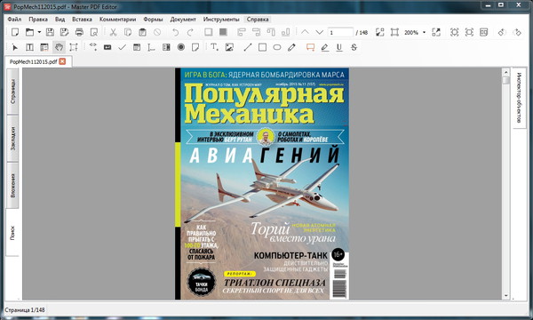Toggle the Hand tool
This screenshot has width=533, height=320.
pos(60,47)
